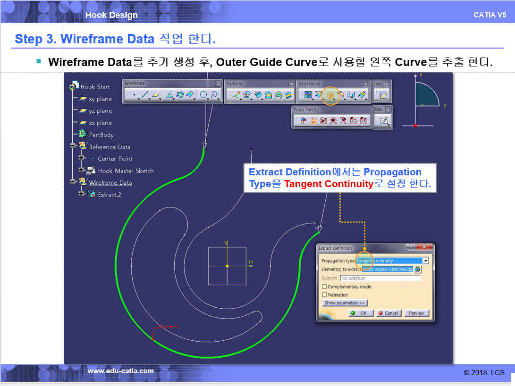Expand the Hook Master Sketch node
The image size is (515, 386).
[82, 170]
